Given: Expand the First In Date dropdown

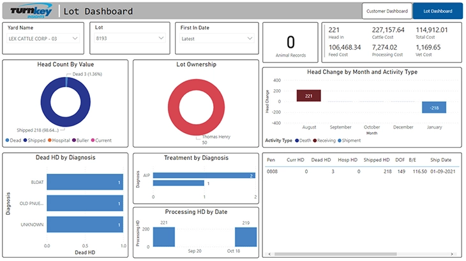Looking at the screenshot, I should click(x=216, y=38).
